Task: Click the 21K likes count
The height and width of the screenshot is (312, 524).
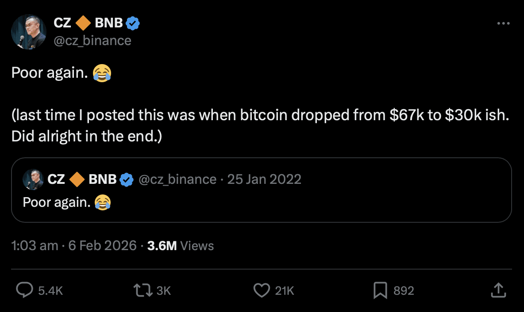Action: (x=284, y=290)
